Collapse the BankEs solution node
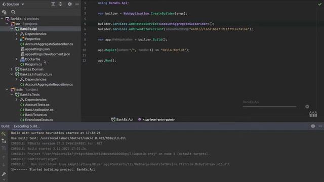This screenshot has height=182, width=324. pyautogui.click(x=2, y=19)
